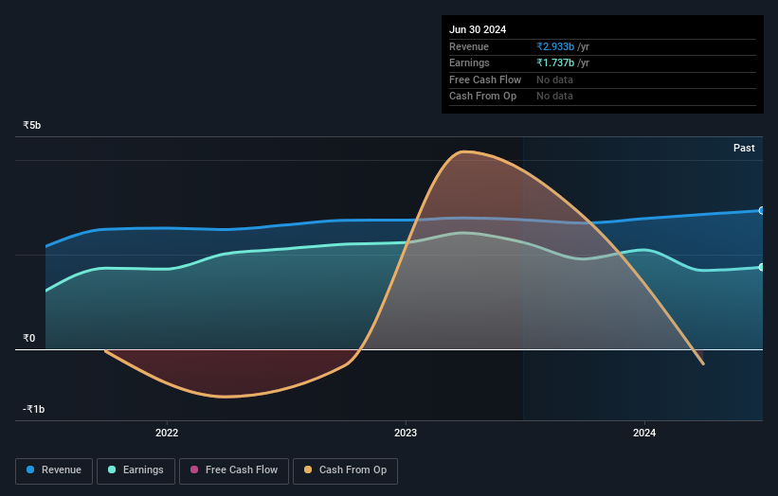Click the Free Cash Flow tooltip row label

[x=485, y=80]
